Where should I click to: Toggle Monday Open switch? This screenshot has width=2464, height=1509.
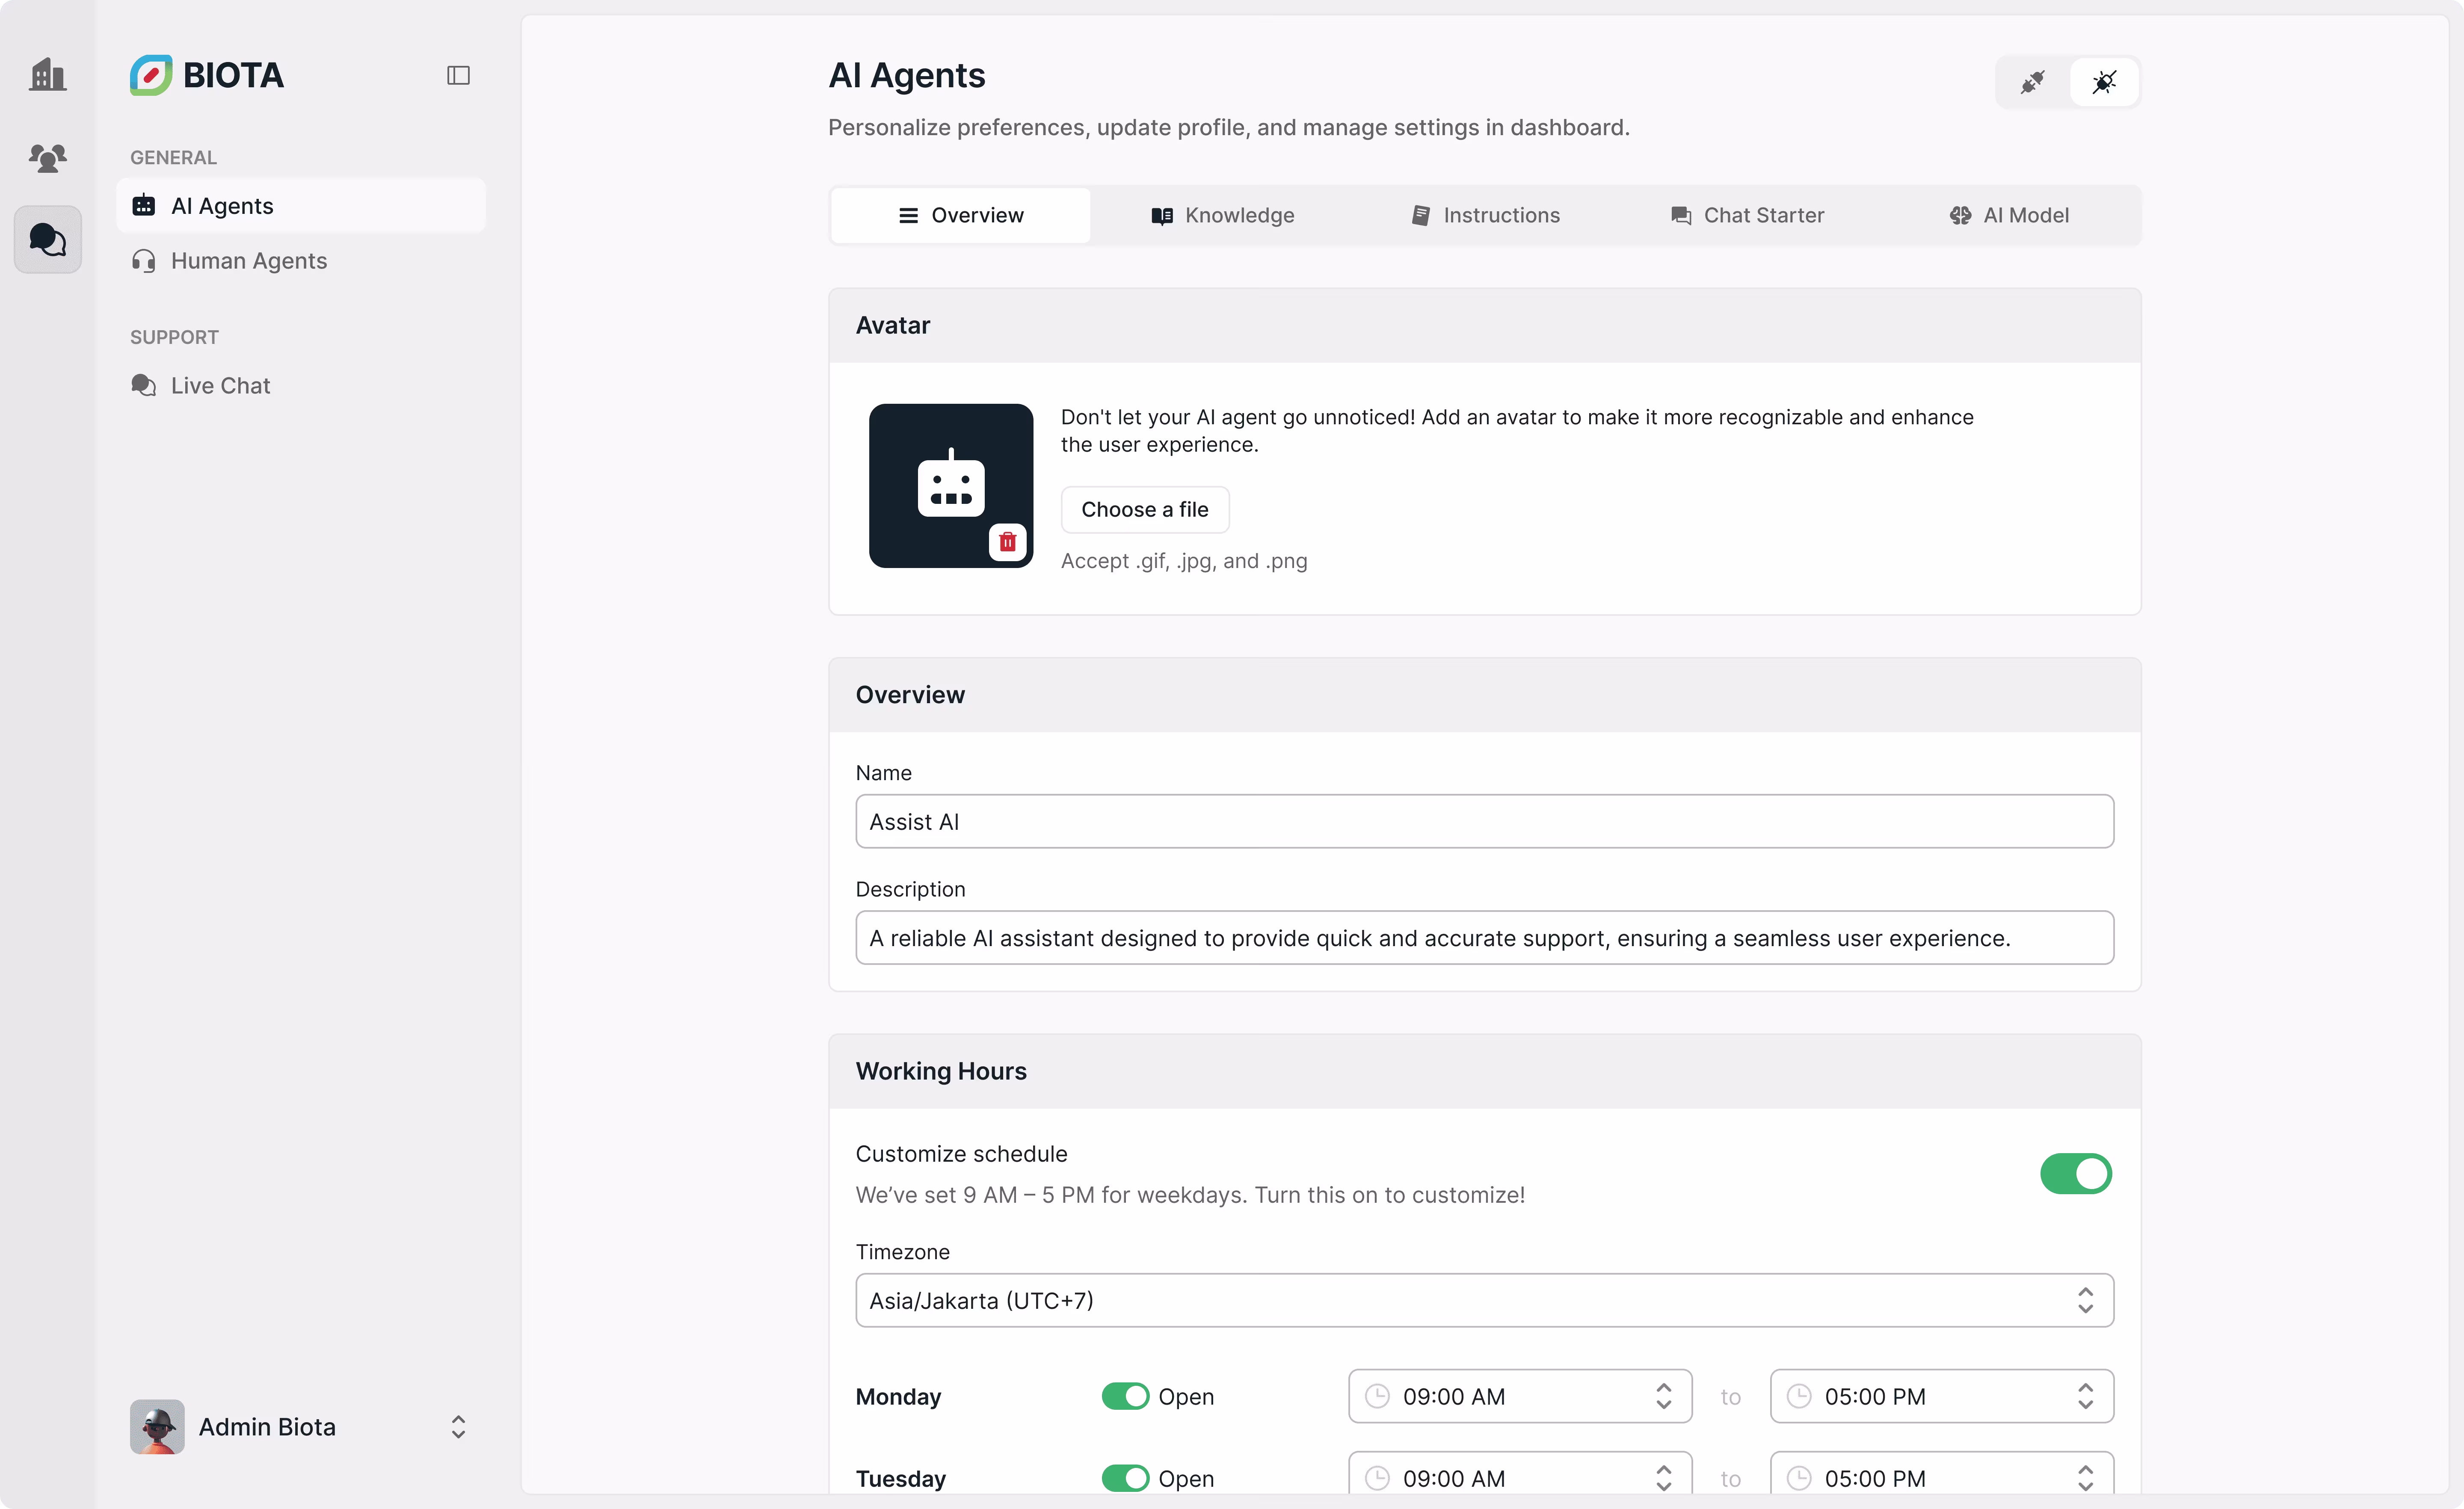[x=1125, y=1396]
